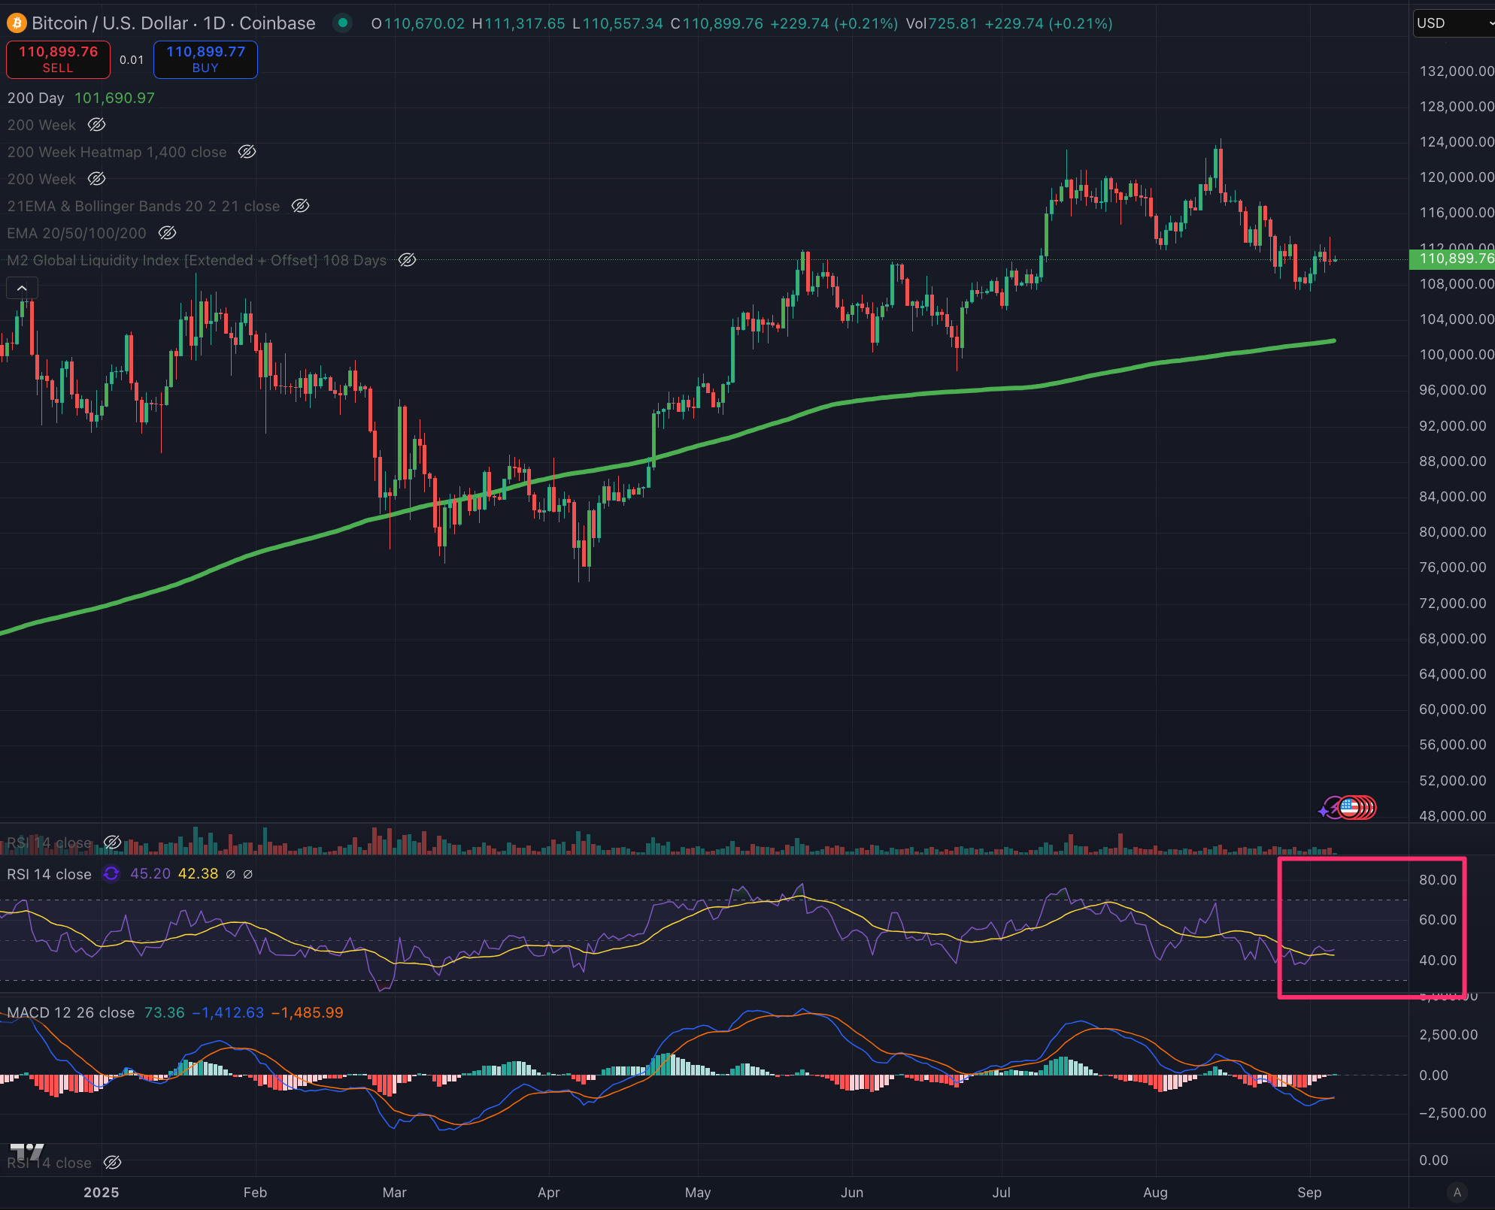1495x1210 pixels.
Task: Show the 200 Week Heatmap indicator
Action: [247, 152]
